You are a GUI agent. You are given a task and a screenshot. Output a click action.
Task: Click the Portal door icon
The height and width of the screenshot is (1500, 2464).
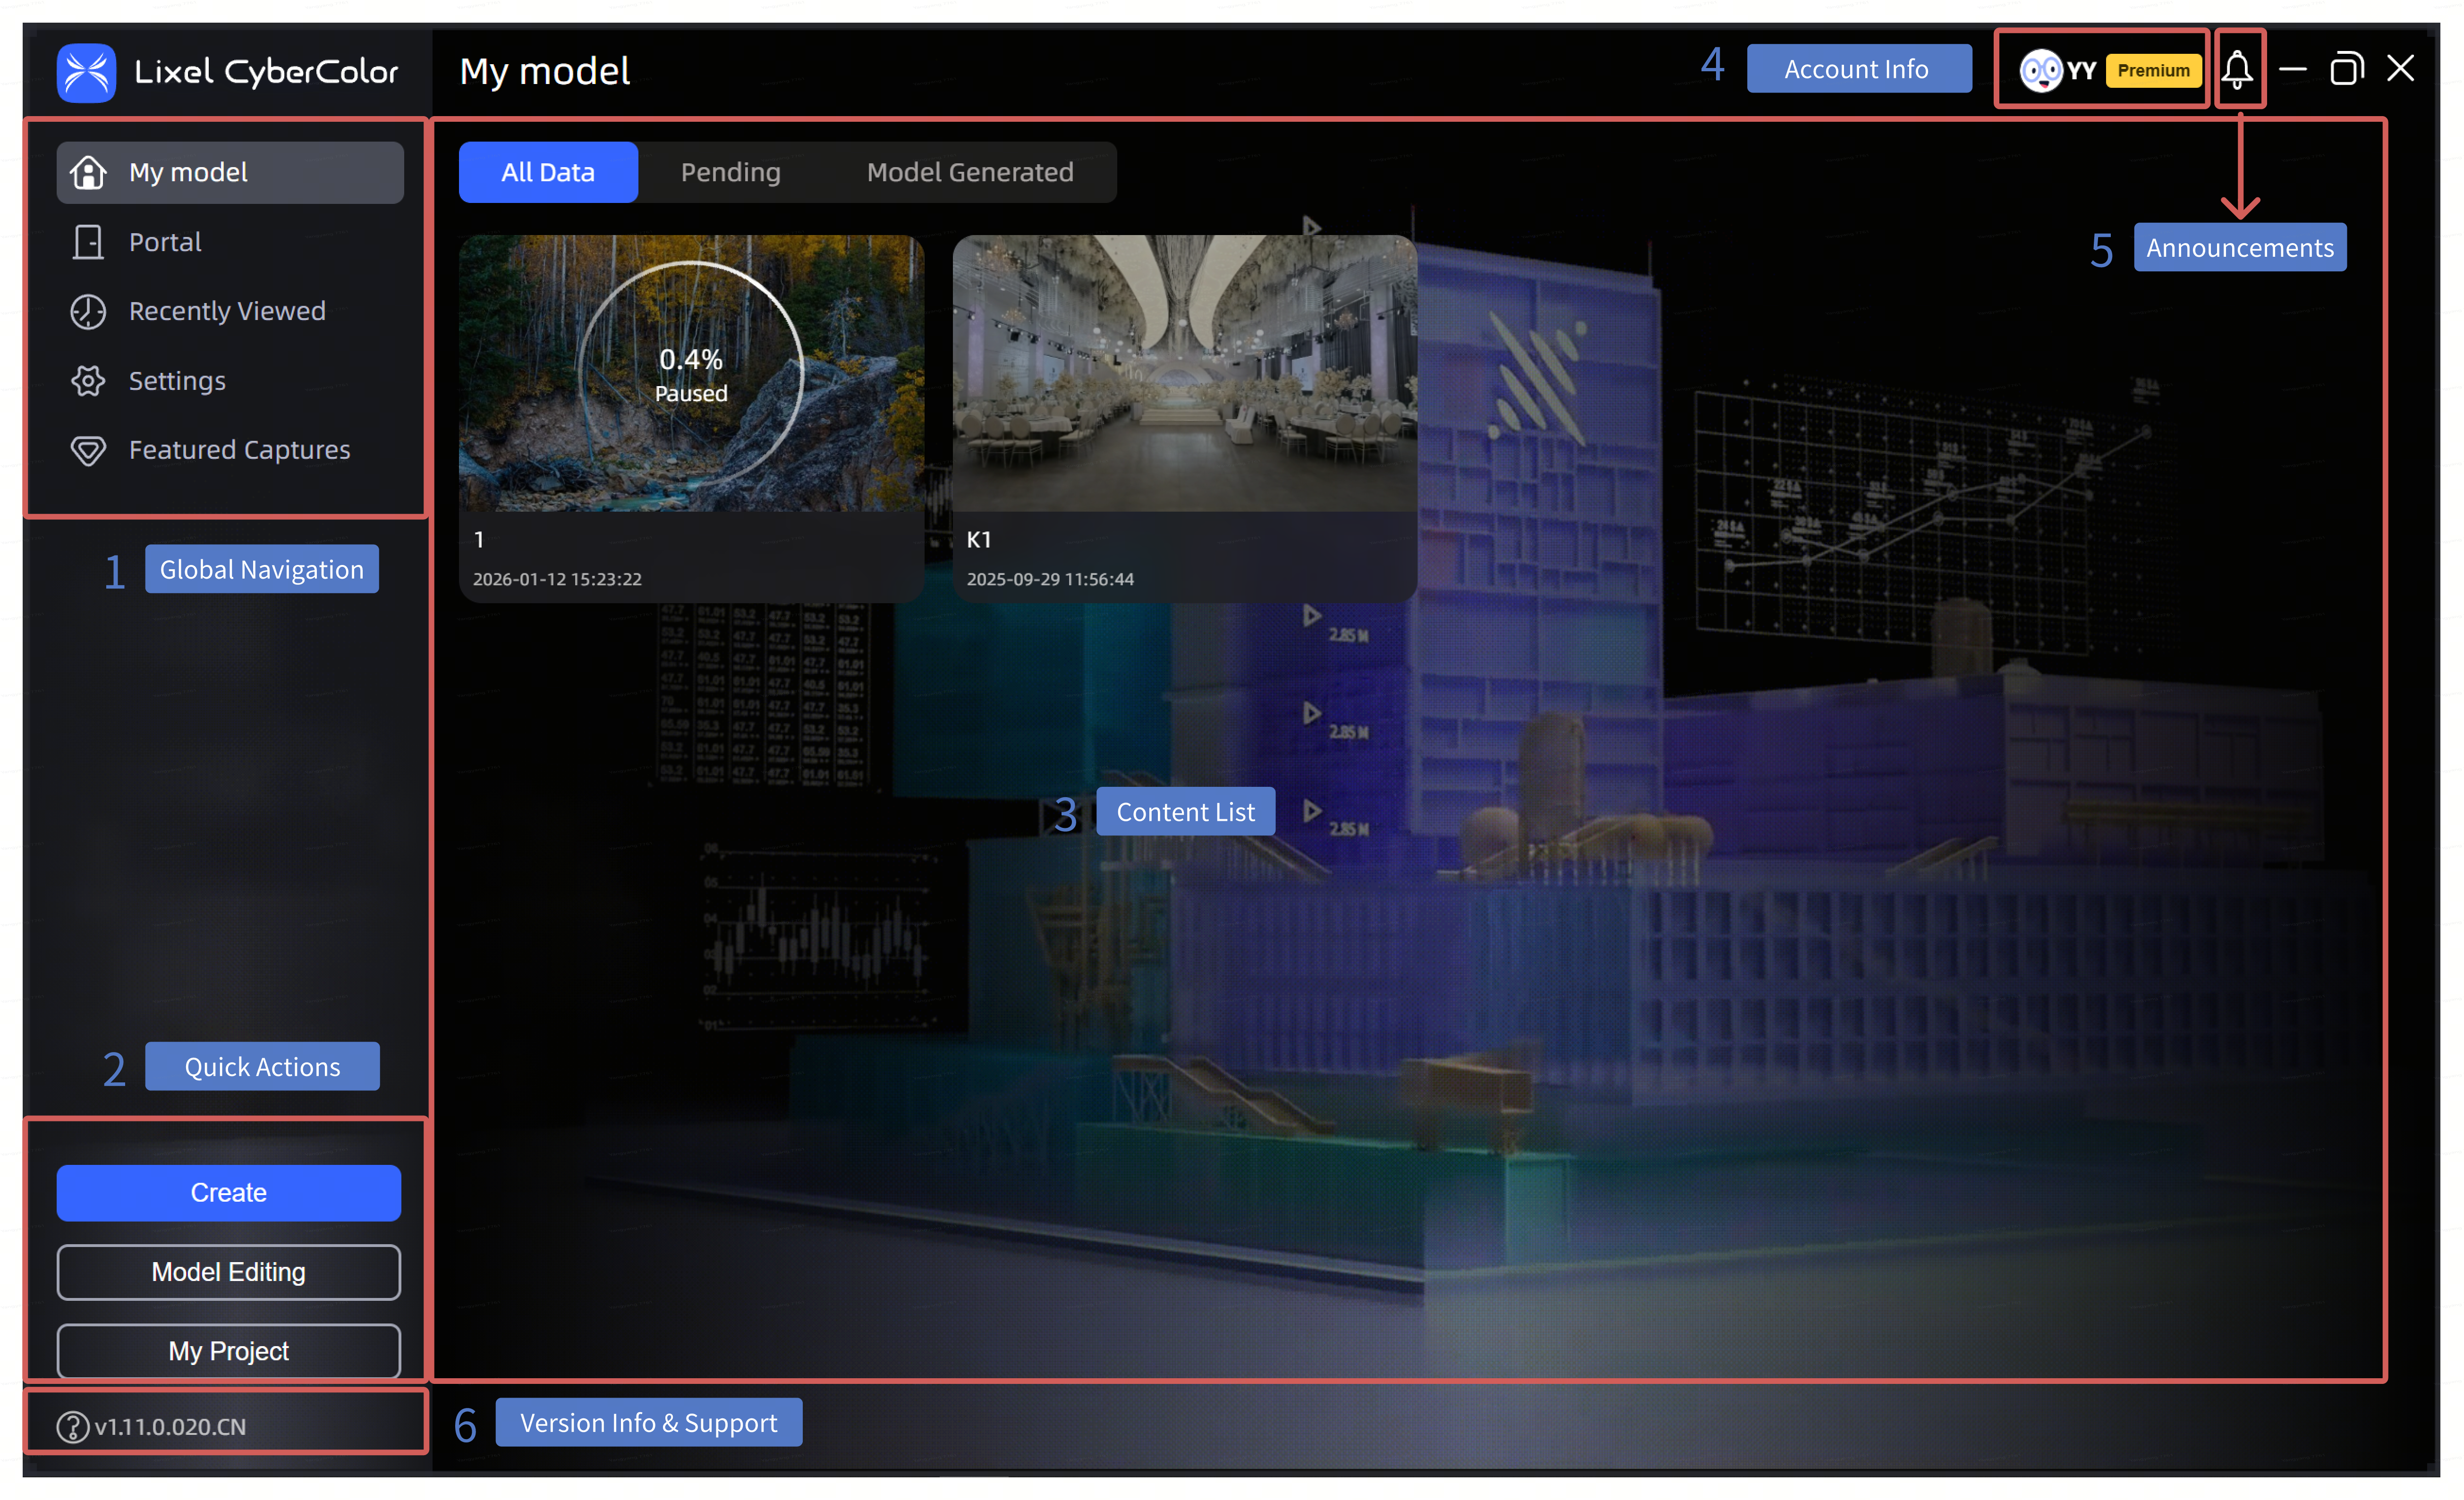click(88, 242)
